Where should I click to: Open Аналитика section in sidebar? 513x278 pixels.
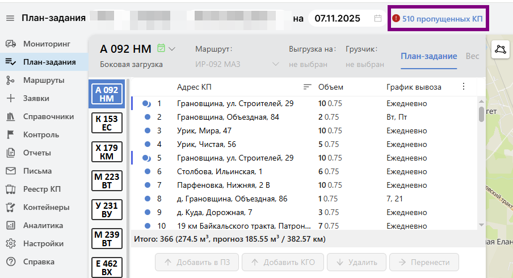pos(43,225)
